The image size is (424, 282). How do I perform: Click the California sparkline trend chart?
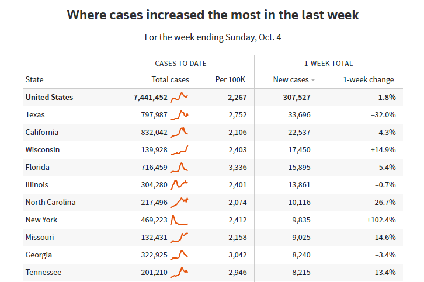click(x=179, y=132)
